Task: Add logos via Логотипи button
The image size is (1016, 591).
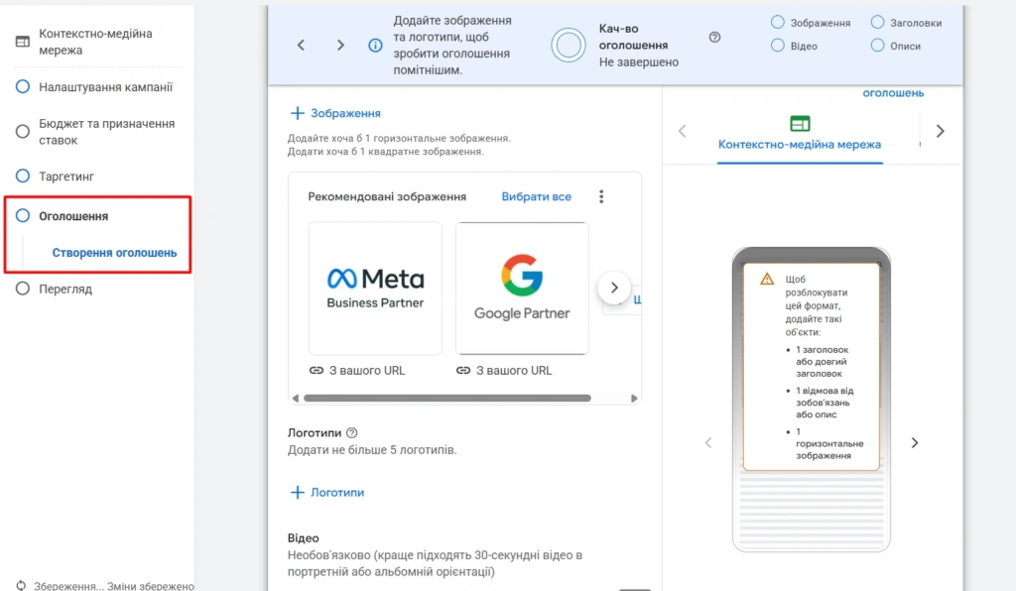Action: coord(327,493)
